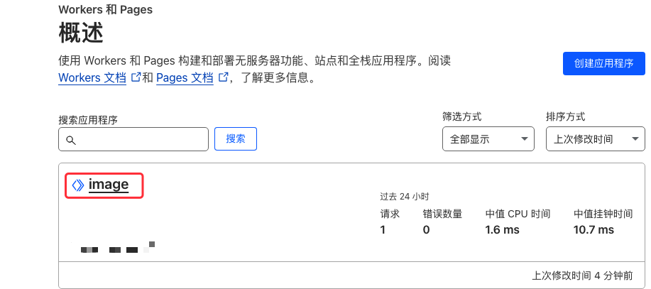The width and height of the screenshot is (651, 289).
Task: Open the 排序方式 上次修改时间 dropdown
Action: point(596,139)
